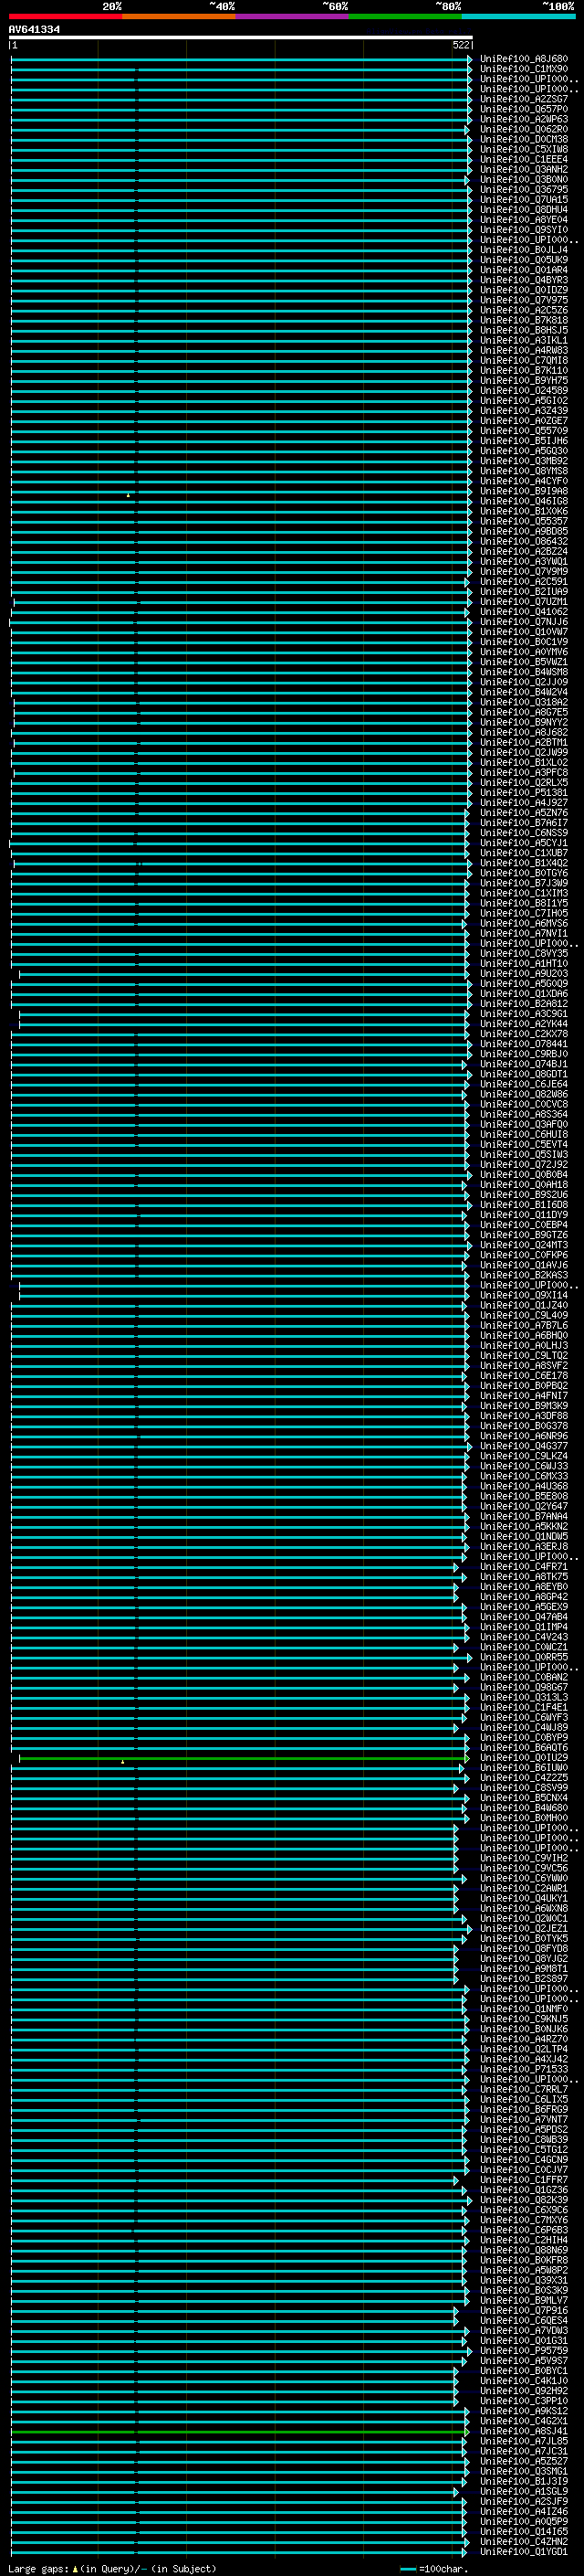Click the UniRef100_Q3SMG1 label
Image resolution: width=584 pixels, height=2576 pixels.
524,2471
